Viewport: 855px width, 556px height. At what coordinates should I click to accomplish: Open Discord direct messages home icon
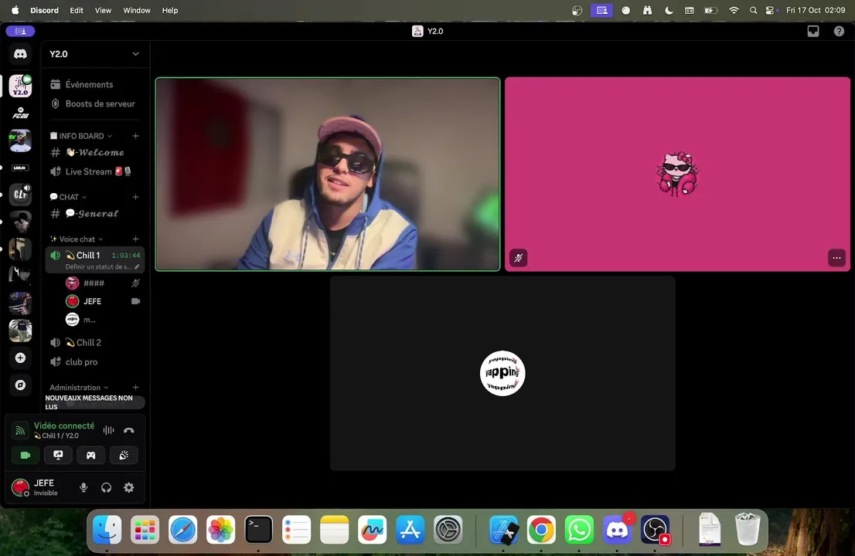20,54
